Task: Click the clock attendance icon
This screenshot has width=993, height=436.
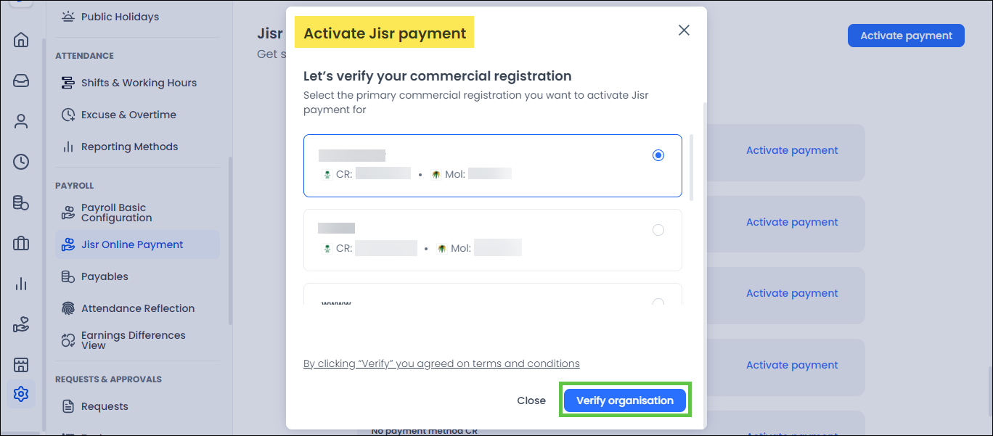Action: [21, 162]
